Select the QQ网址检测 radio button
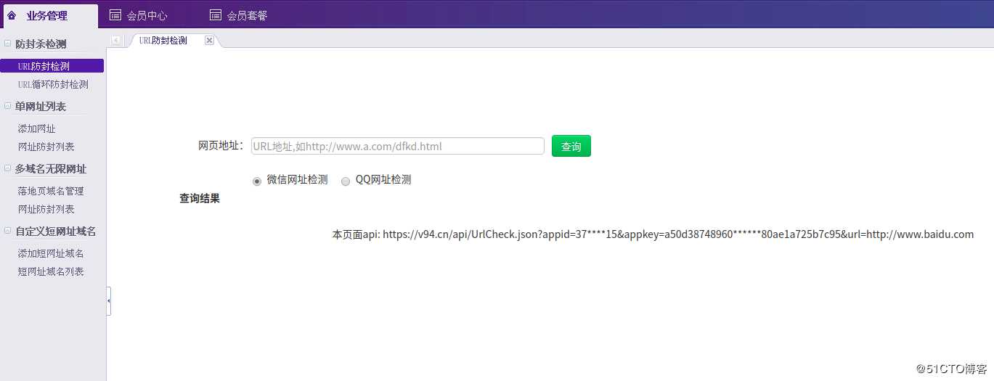The height and width of the screenshot is (381, 994). [346, 181]
